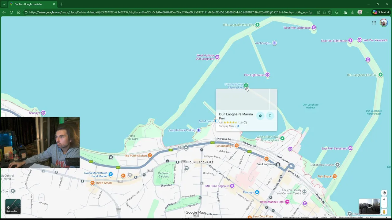Select East Pier Bandstand marker
This screenshot has width=392, height=220.
click(x=350, y=148)
